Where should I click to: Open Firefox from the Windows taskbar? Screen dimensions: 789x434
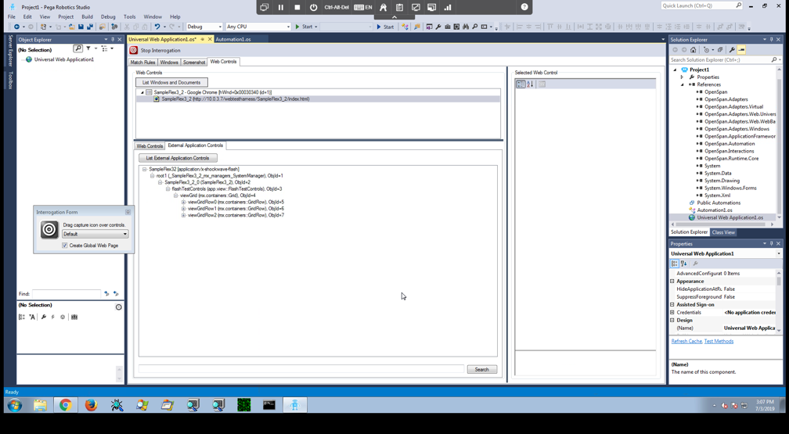pos(91,405)
